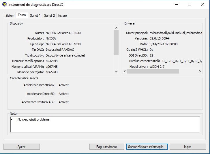The height and width of the screenshot is (154, 210).
Task: Click the Drivere scroll left arrow
Action: tap(125, 71)
